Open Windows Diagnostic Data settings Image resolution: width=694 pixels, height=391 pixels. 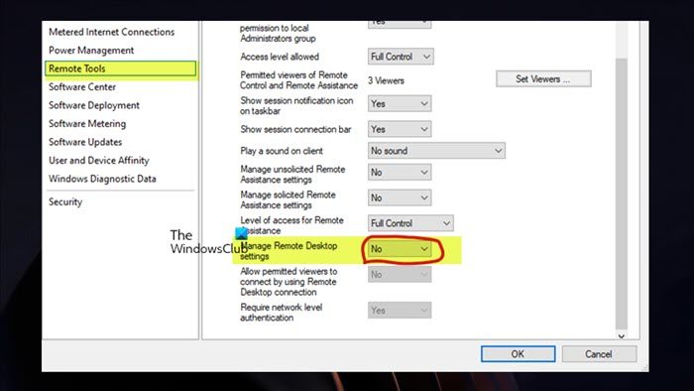tap(102, 179)
